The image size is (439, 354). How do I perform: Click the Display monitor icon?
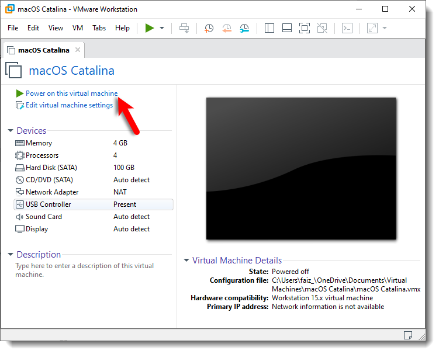tap(20, 229)
